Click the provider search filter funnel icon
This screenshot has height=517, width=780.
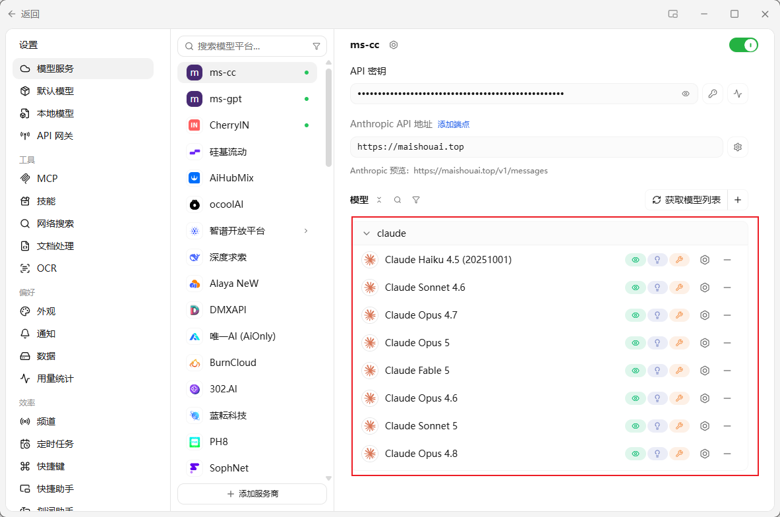pyautogui.click(x=316, y=46)
